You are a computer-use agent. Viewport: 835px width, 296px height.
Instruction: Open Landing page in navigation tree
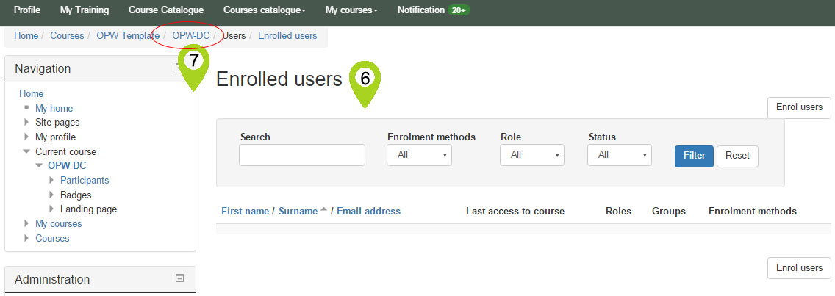(88, 209)
